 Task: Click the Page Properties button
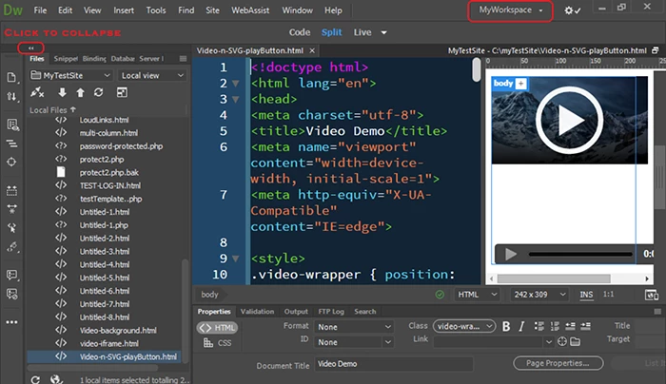[558, 363]
